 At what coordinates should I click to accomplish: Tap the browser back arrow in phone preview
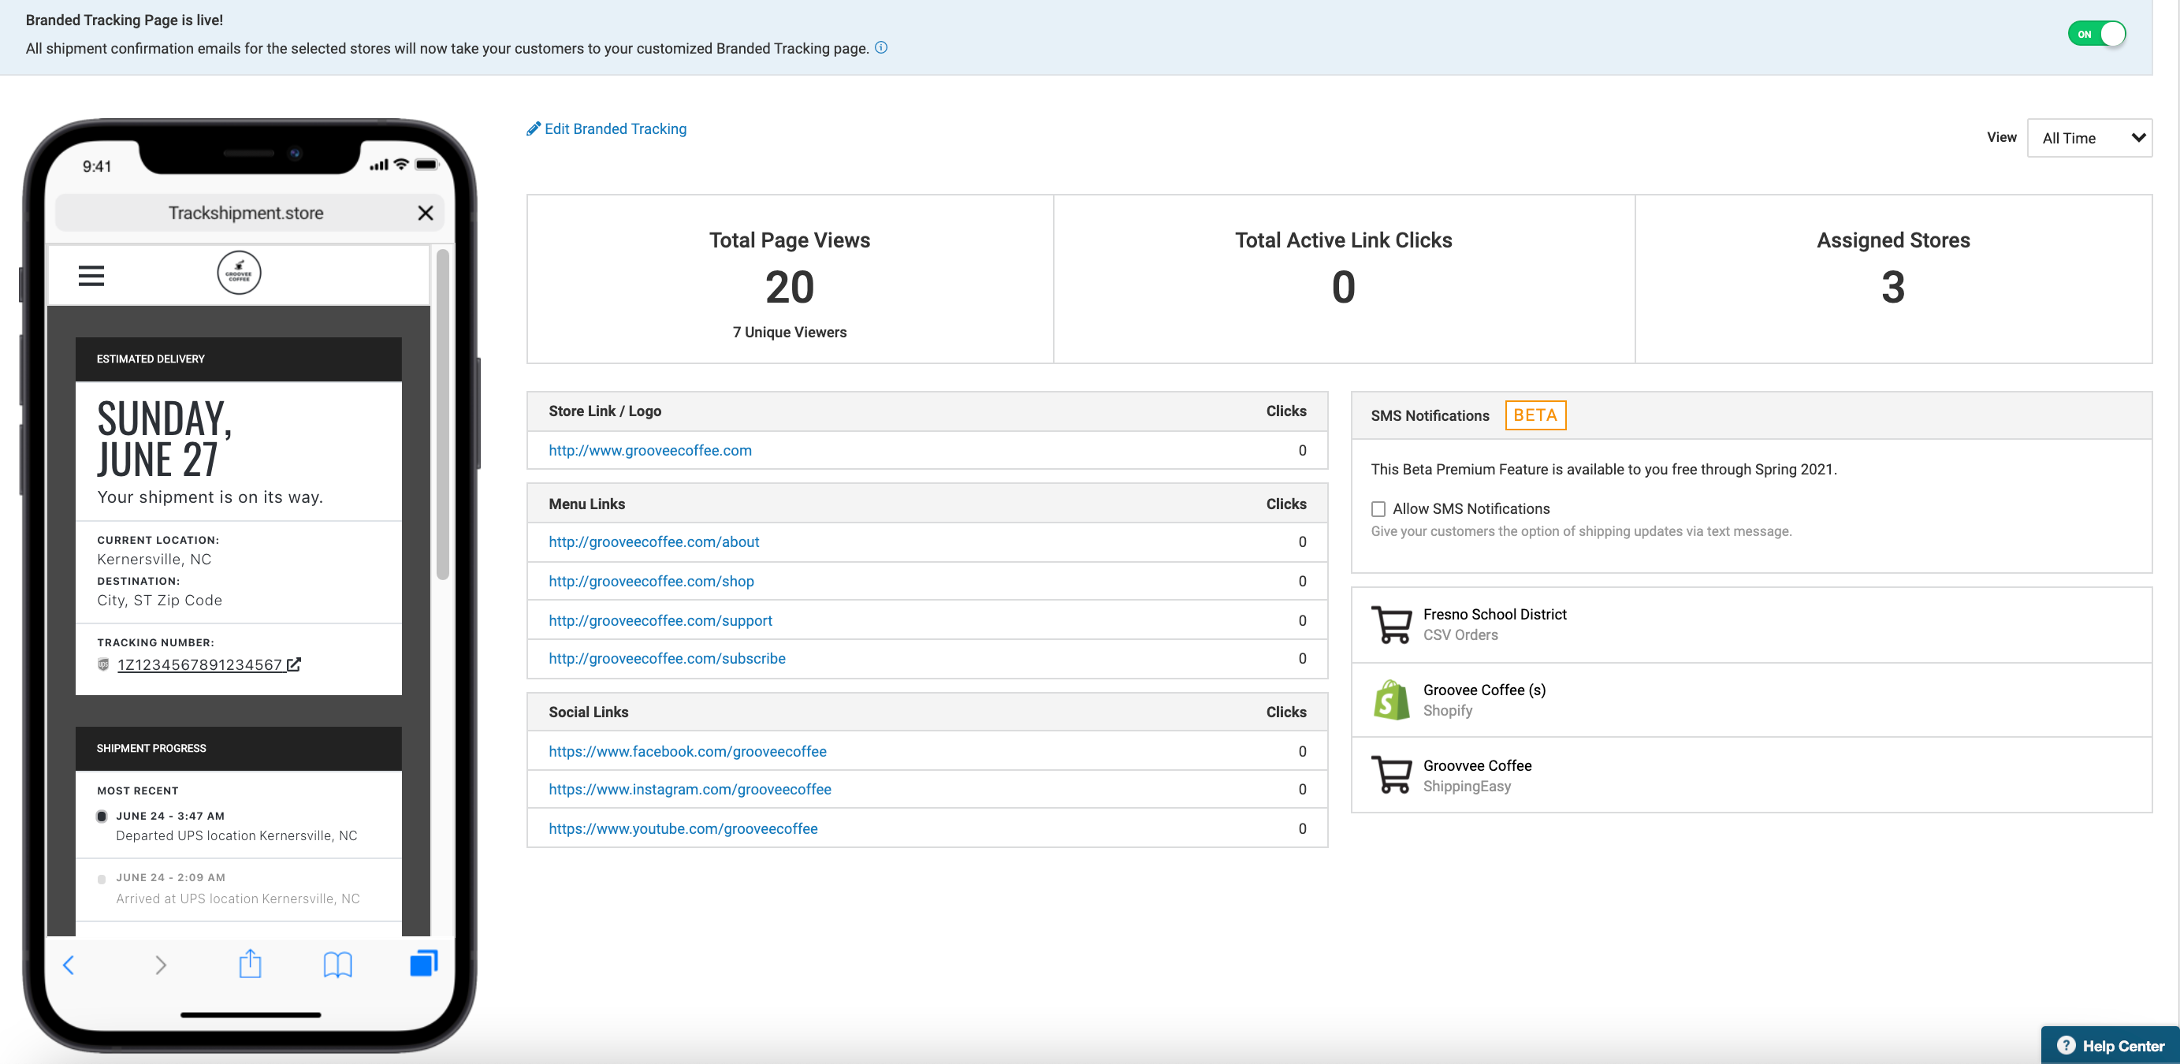(x=69, y=965)
